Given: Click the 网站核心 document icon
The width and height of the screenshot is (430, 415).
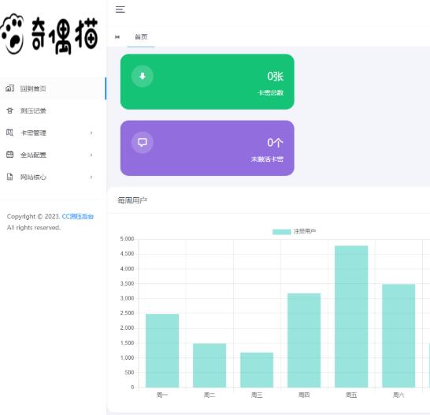Looking at the screenshot, I should click(x=10, y=177).
